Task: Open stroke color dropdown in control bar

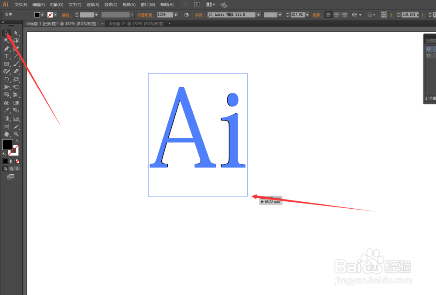Action: (x=55, y=15)
